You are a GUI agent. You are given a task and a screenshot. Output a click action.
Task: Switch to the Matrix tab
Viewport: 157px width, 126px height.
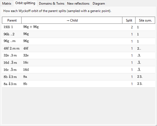tap(7, 4)
